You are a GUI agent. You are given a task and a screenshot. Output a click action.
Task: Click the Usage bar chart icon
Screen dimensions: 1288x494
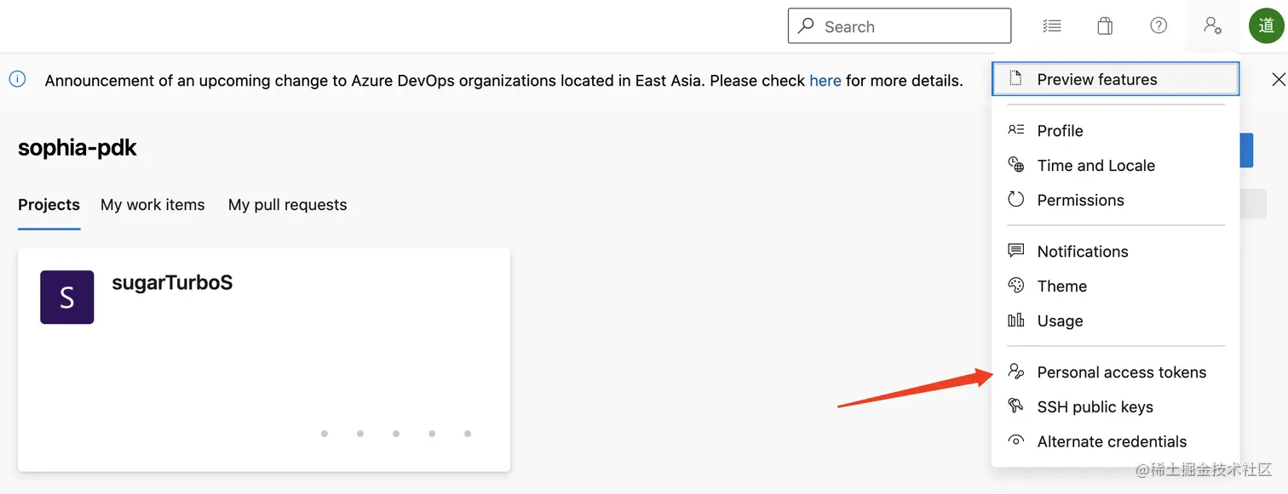tap(1015, 321)
